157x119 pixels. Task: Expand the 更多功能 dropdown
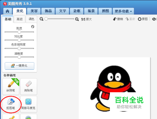(x=123, y=11)
